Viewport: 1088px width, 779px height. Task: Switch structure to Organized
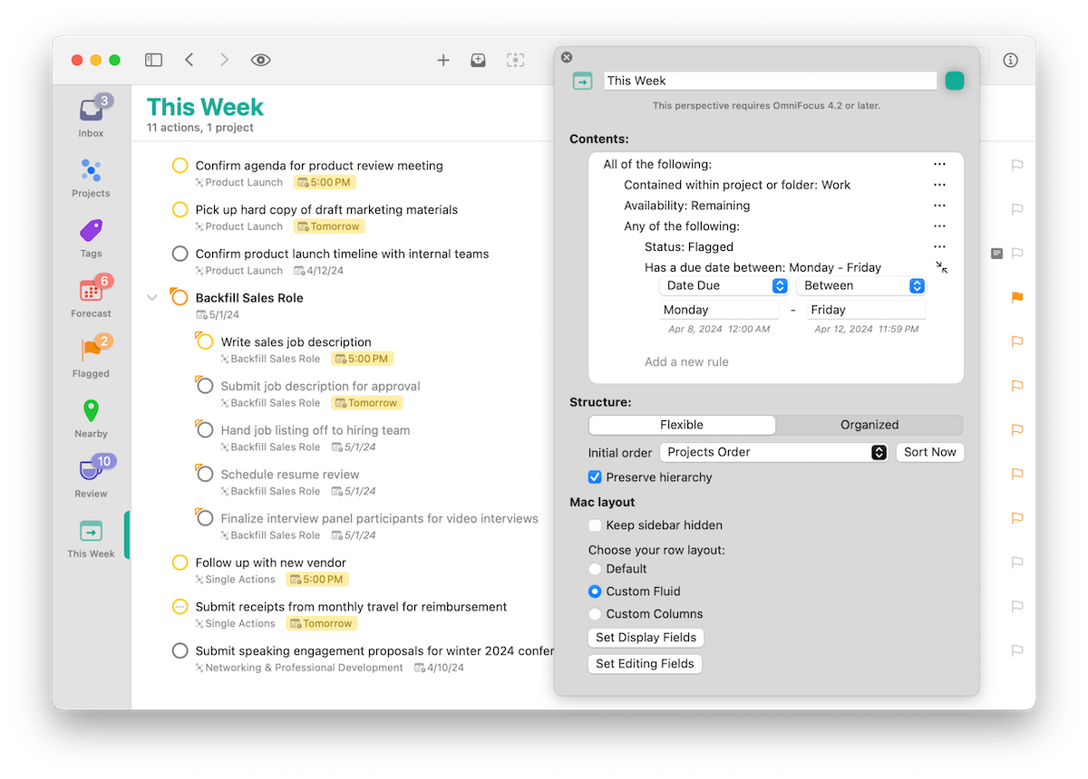[x=869, y=425]
